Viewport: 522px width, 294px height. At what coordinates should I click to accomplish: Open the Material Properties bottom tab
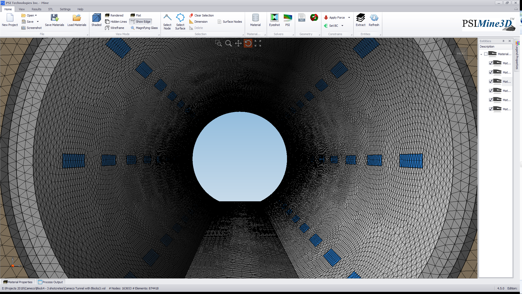[x=18, y=282]
